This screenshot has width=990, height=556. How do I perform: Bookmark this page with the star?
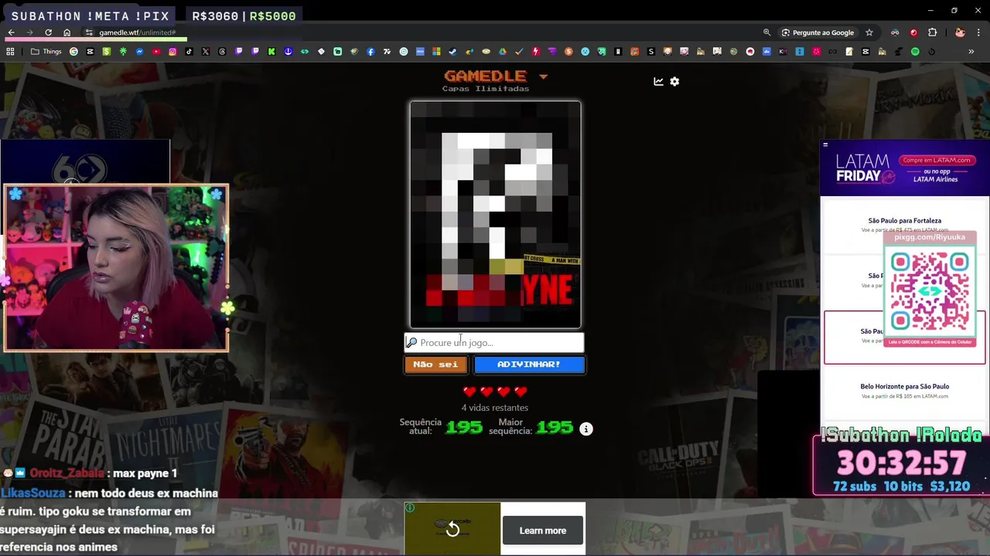pos(869,32)
